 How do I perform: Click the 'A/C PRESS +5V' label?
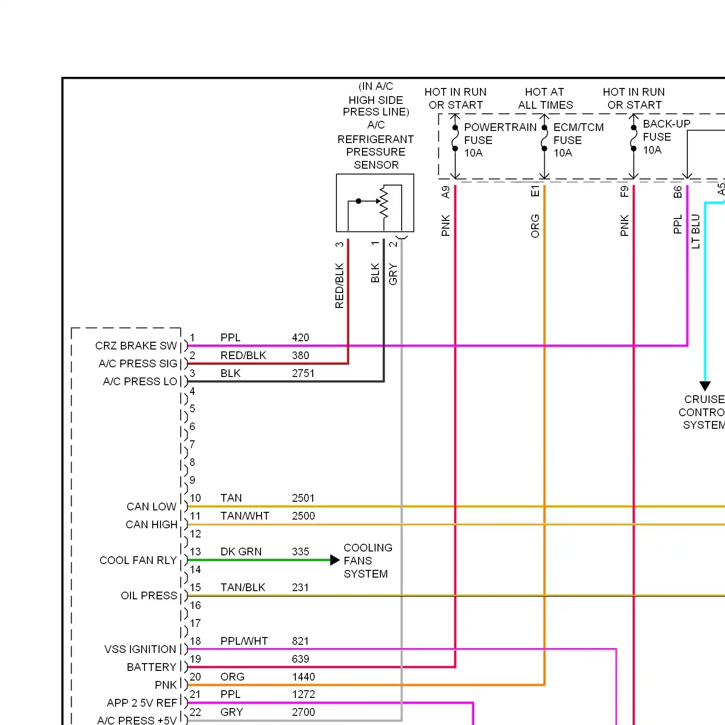click(x=137, y=720)
